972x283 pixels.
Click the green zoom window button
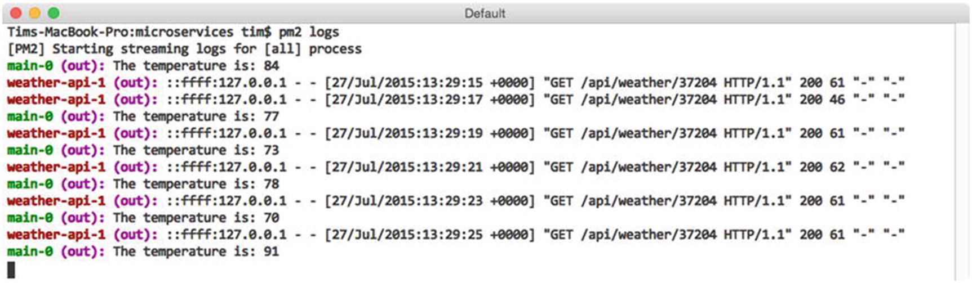click(54, 13)
